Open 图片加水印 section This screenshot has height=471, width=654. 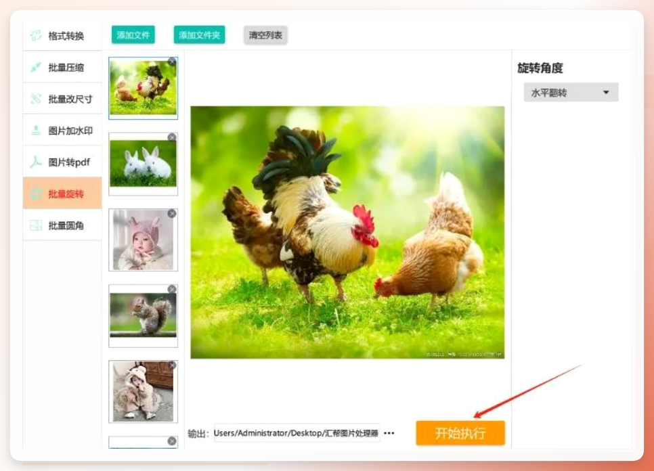coord(62,131)
